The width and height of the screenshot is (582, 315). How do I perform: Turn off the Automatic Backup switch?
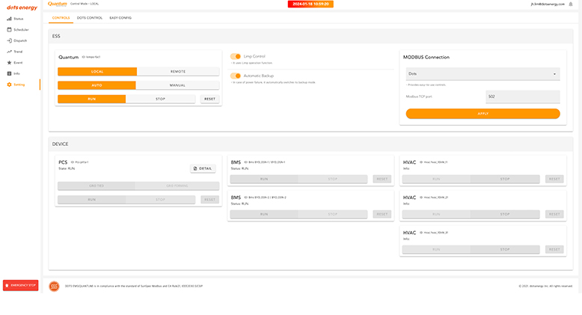tap(236, 76)
